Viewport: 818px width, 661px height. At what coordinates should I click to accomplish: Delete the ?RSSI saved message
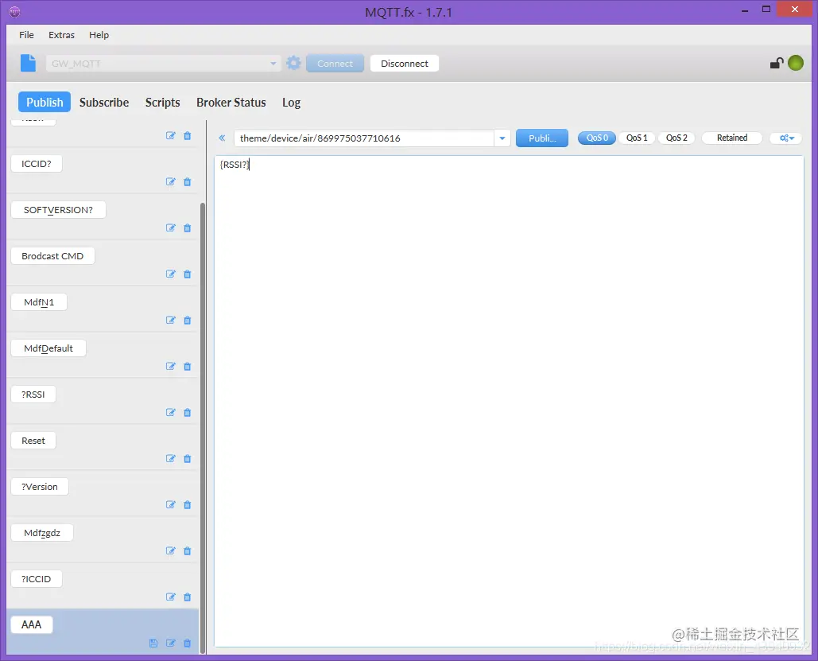pyautogui.click(x=188, y=412)
